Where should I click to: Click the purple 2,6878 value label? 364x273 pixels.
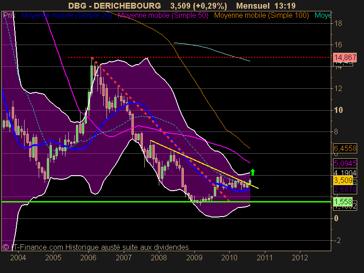coord(345,189)
